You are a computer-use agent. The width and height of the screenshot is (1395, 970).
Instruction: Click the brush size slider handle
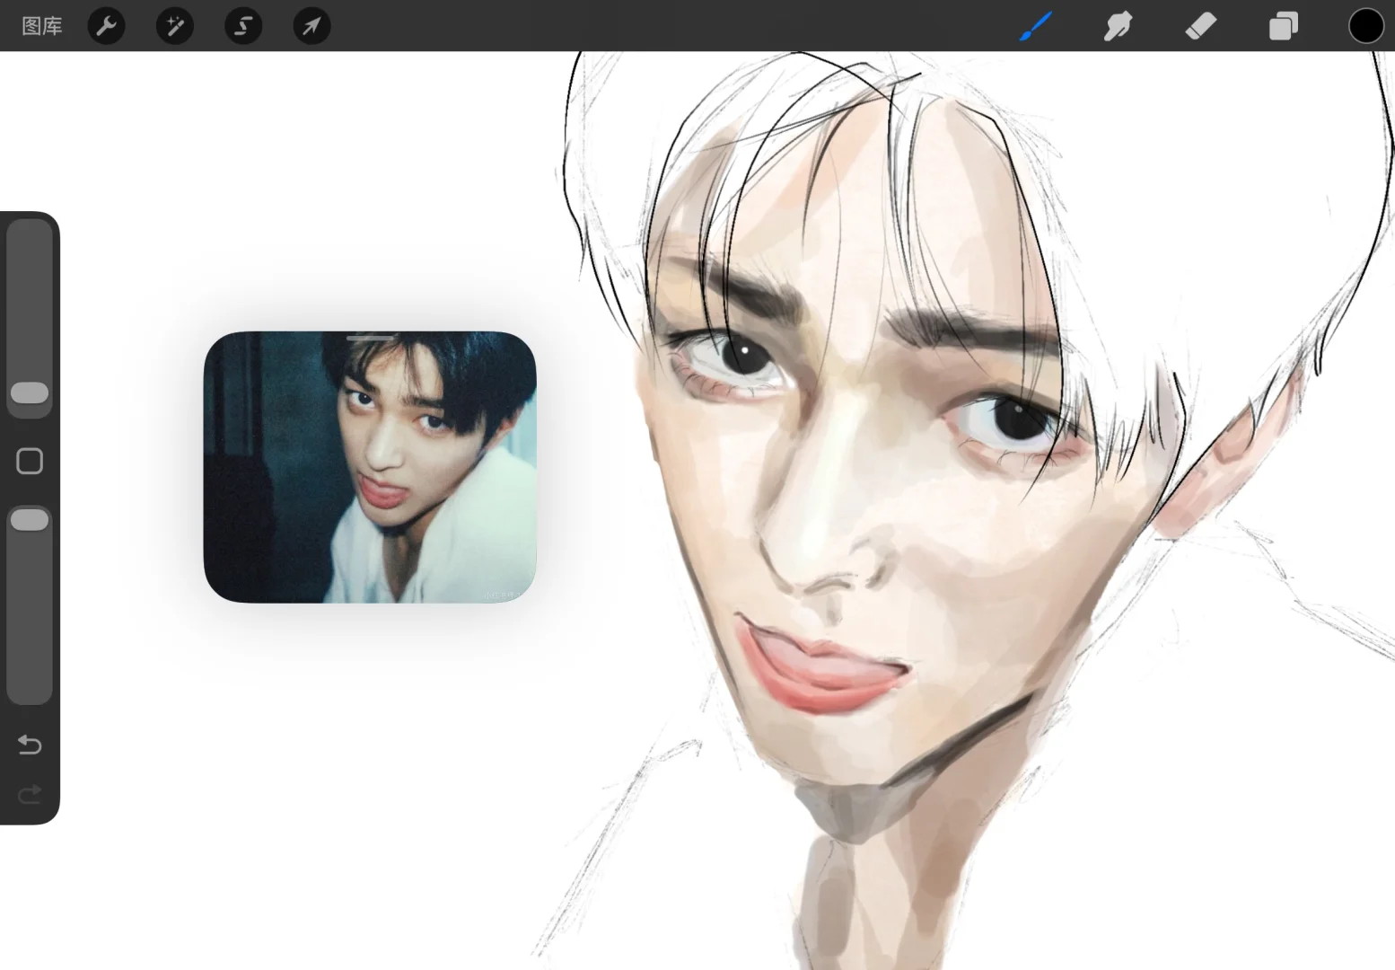(x=30, y=392)
